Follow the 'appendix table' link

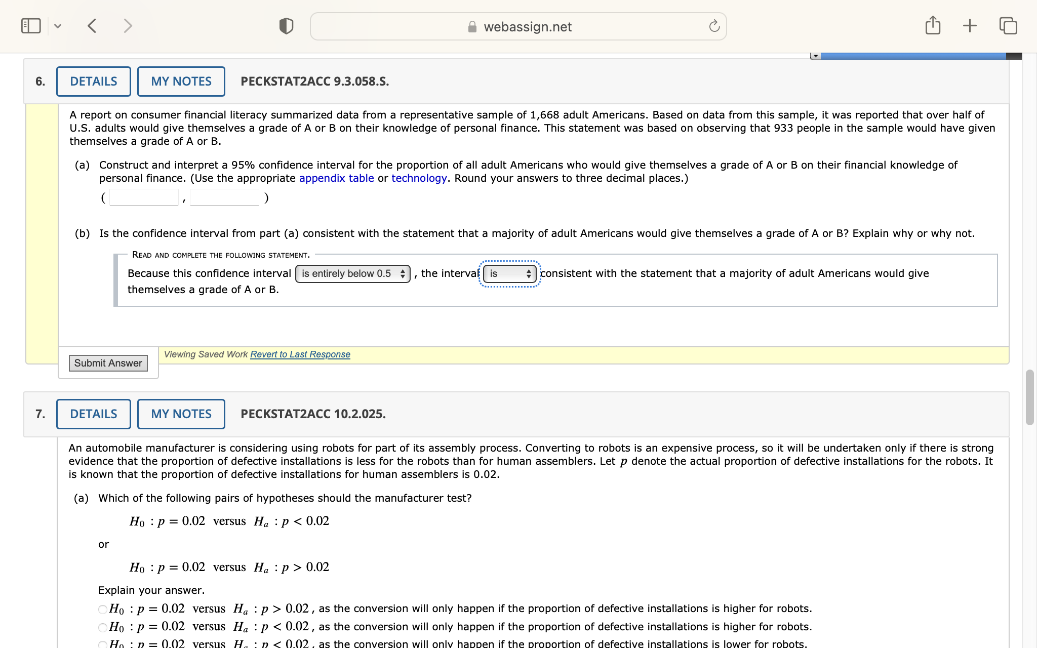tap(336, 178)
